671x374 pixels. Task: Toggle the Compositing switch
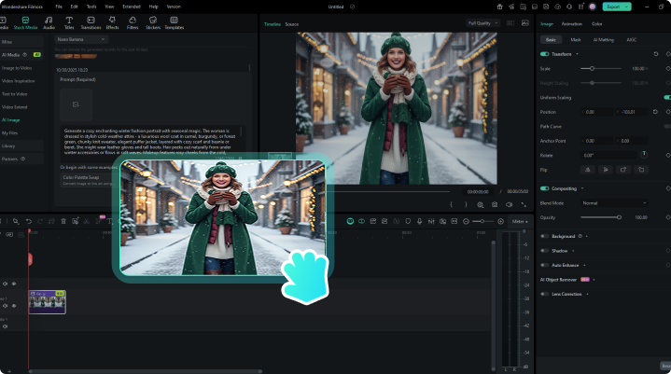(544, 188)
